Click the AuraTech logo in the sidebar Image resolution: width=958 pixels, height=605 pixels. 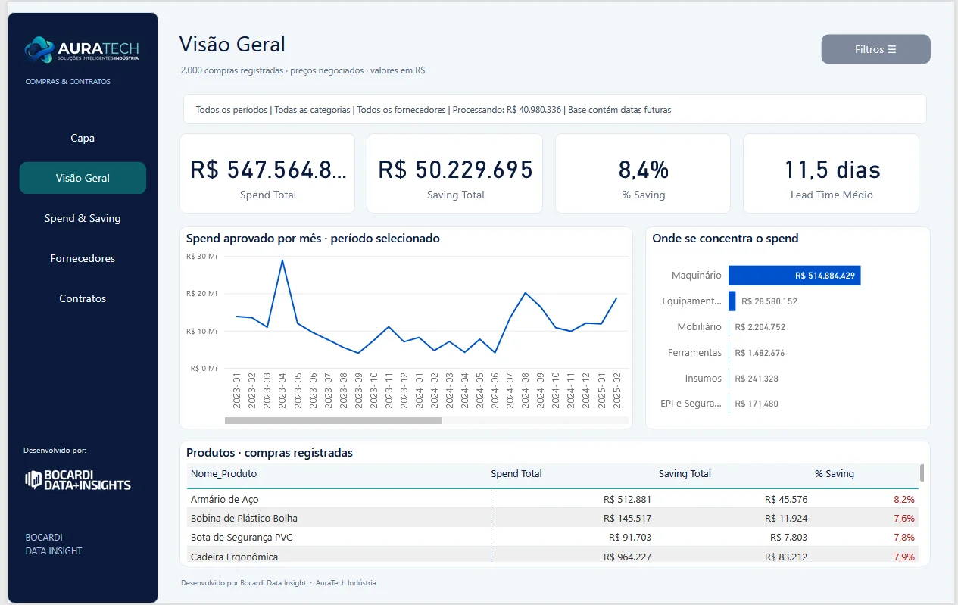82,50
